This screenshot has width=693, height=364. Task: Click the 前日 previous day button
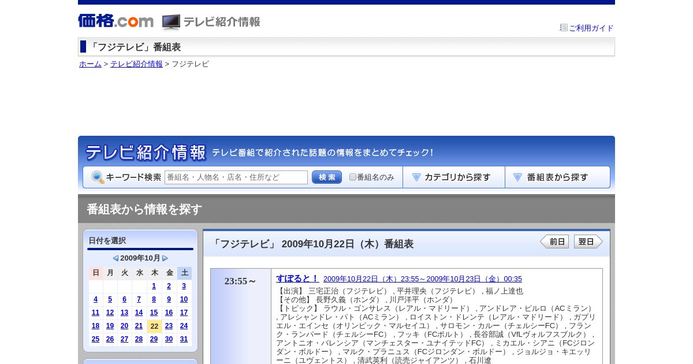pyautogui.click(x=554, y=242)
